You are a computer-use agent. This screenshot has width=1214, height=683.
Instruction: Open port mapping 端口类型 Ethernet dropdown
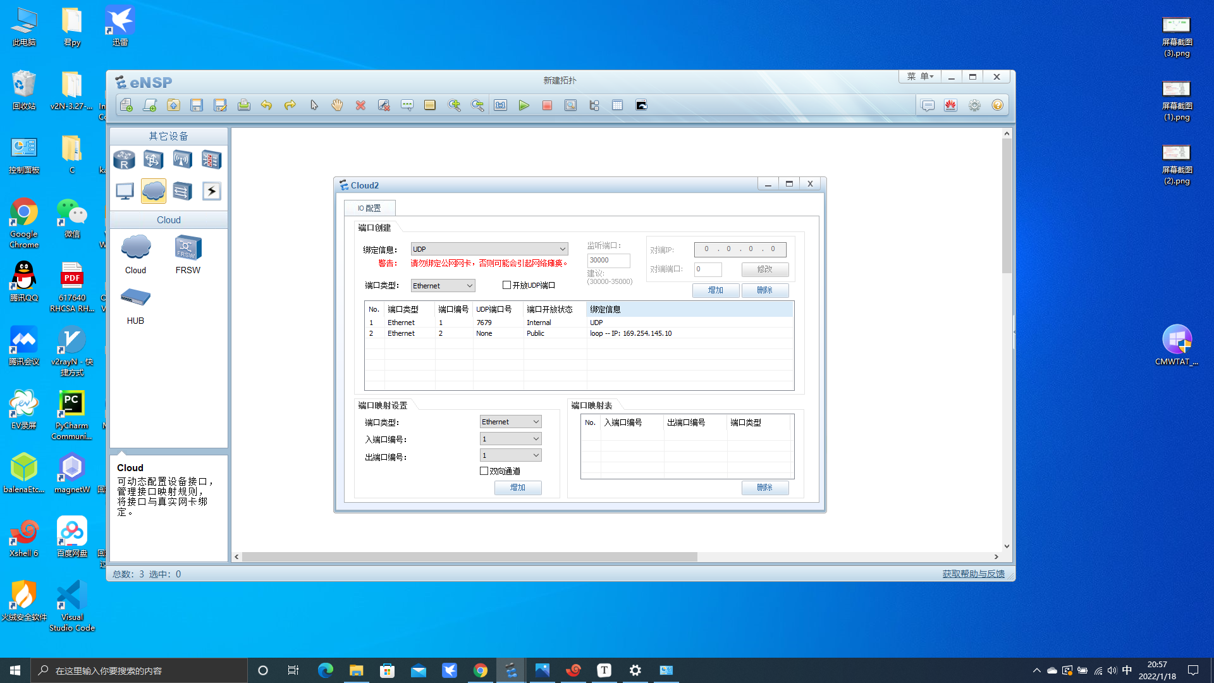[x=510, y=422]
